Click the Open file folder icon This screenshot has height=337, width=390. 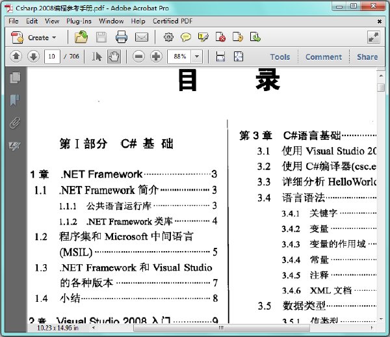point(81,37)
